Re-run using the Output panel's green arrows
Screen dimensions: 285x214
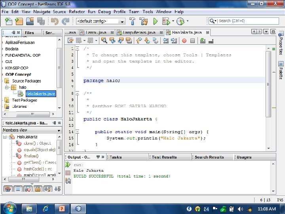pos(68,164)
